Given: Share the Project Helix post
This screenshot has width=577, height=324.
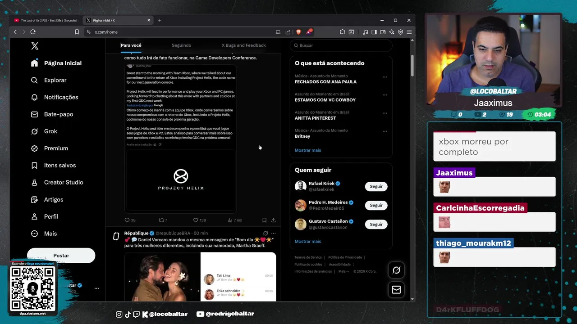Looking at the screenshot, I should (273, 220).
